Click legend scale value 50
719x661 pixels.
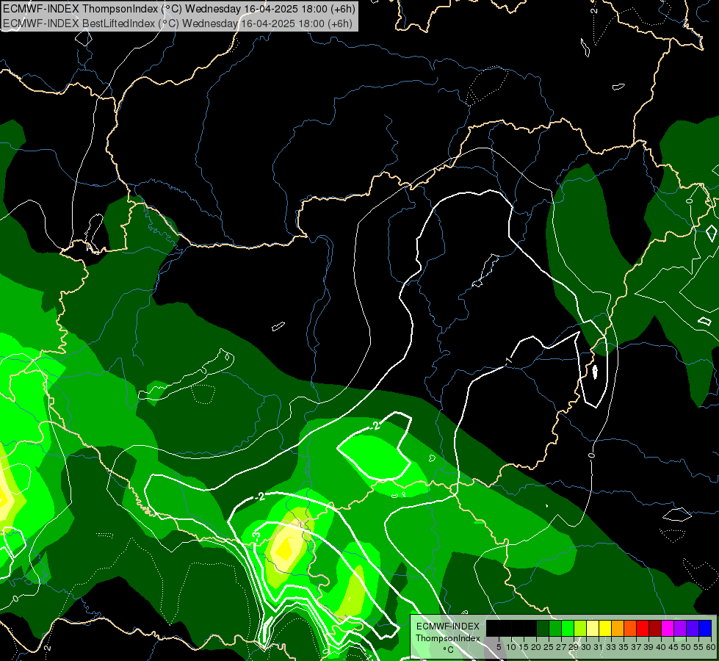(686, 647)
